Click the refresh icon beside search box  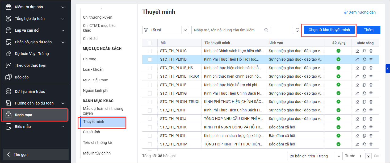tap(297, 30)
